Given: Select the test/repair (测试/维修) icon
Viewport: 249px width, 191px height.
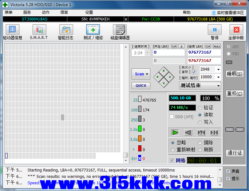Looking at the screenshot, I should (93, 30).
